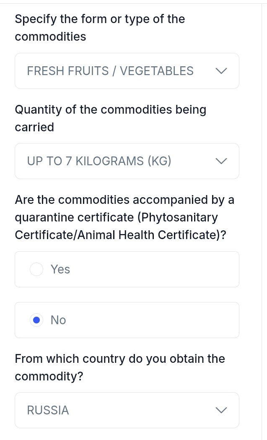Viewport: 267px width, 440px height.
Task: Open the country of origin dropdown
Action: click(127, 410)
